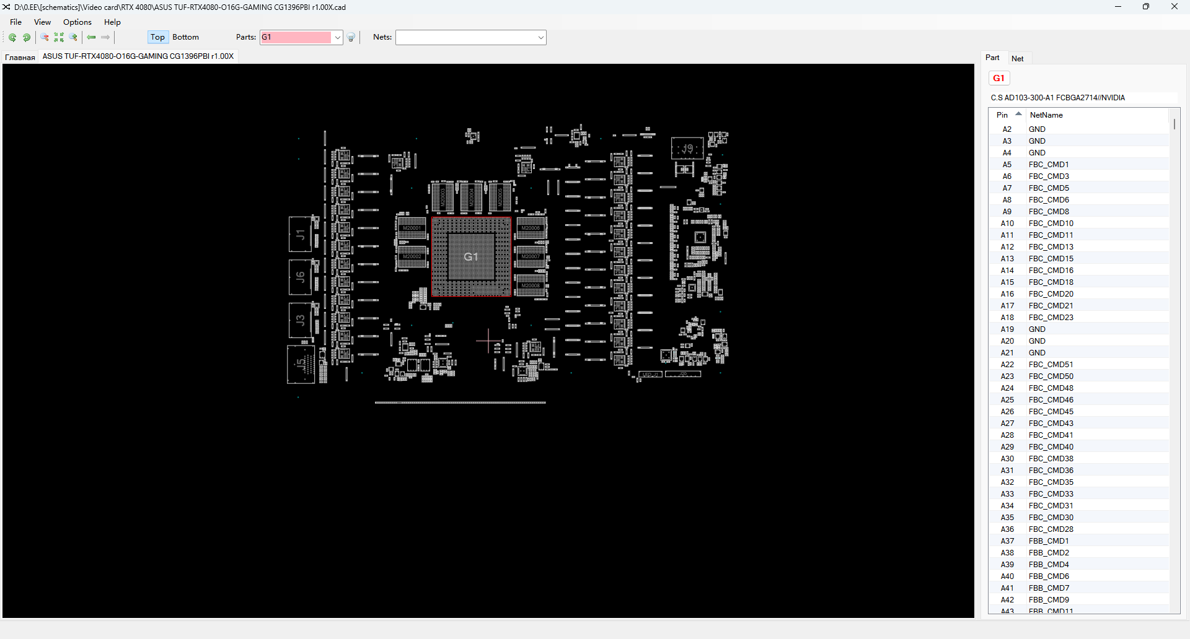Select pin row A37 FBB_CMD1
The height and width of the screenshot is (639, 1190).
(1079, 541)
